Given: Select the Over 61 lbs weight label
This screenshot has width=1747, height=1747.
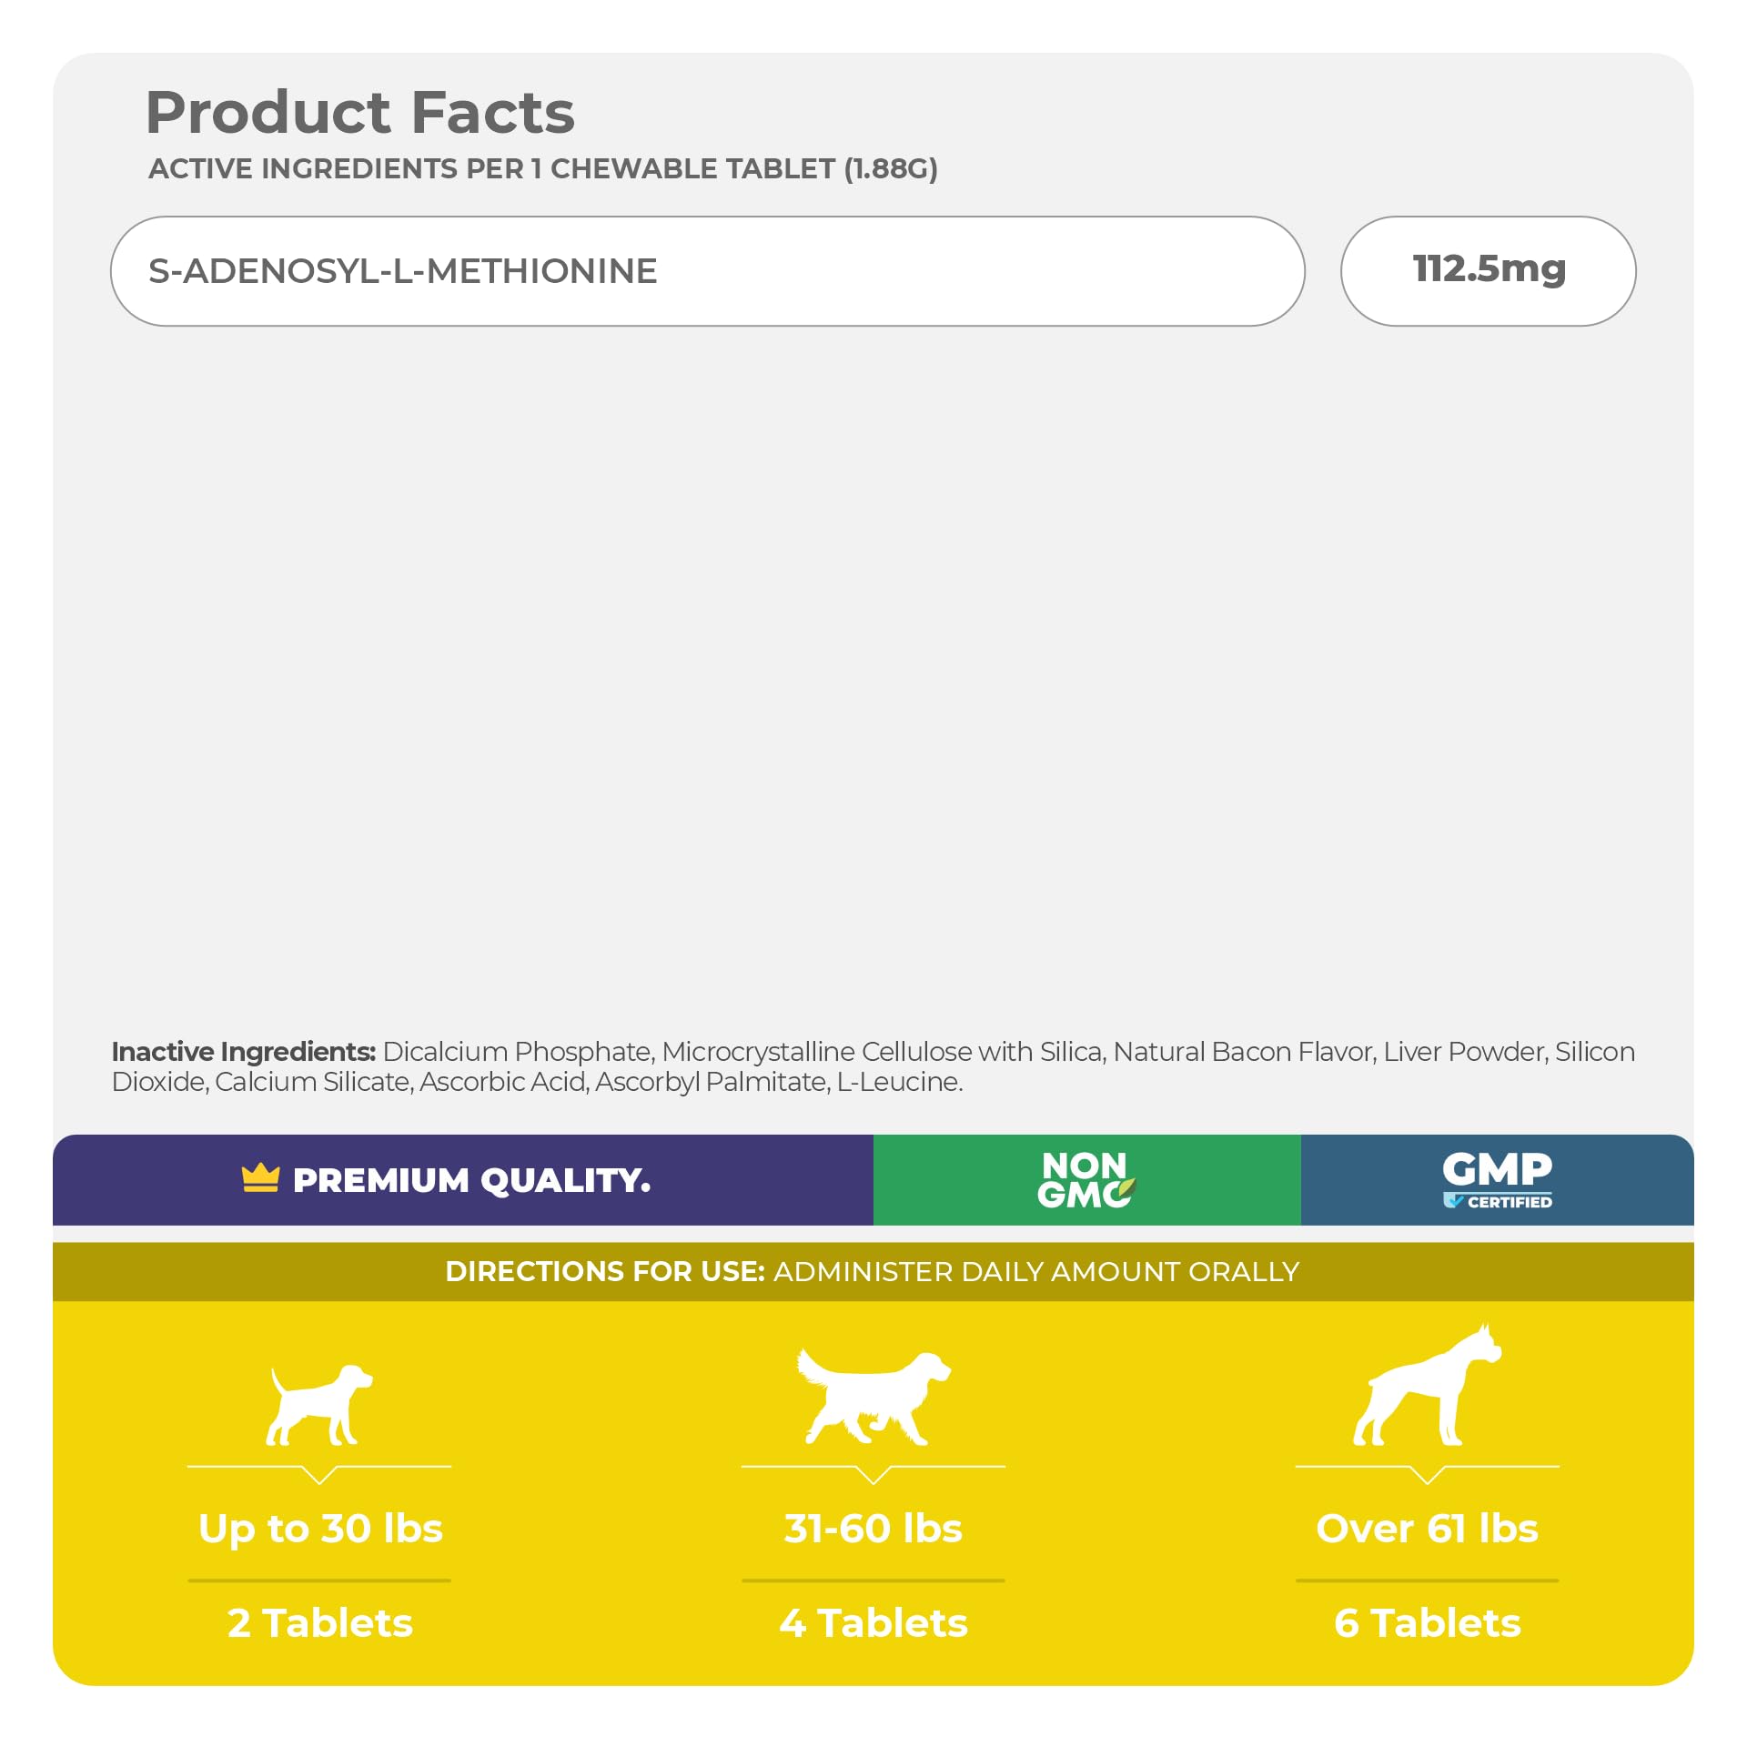Looking at the screenshot, I should (1427, 1529).
